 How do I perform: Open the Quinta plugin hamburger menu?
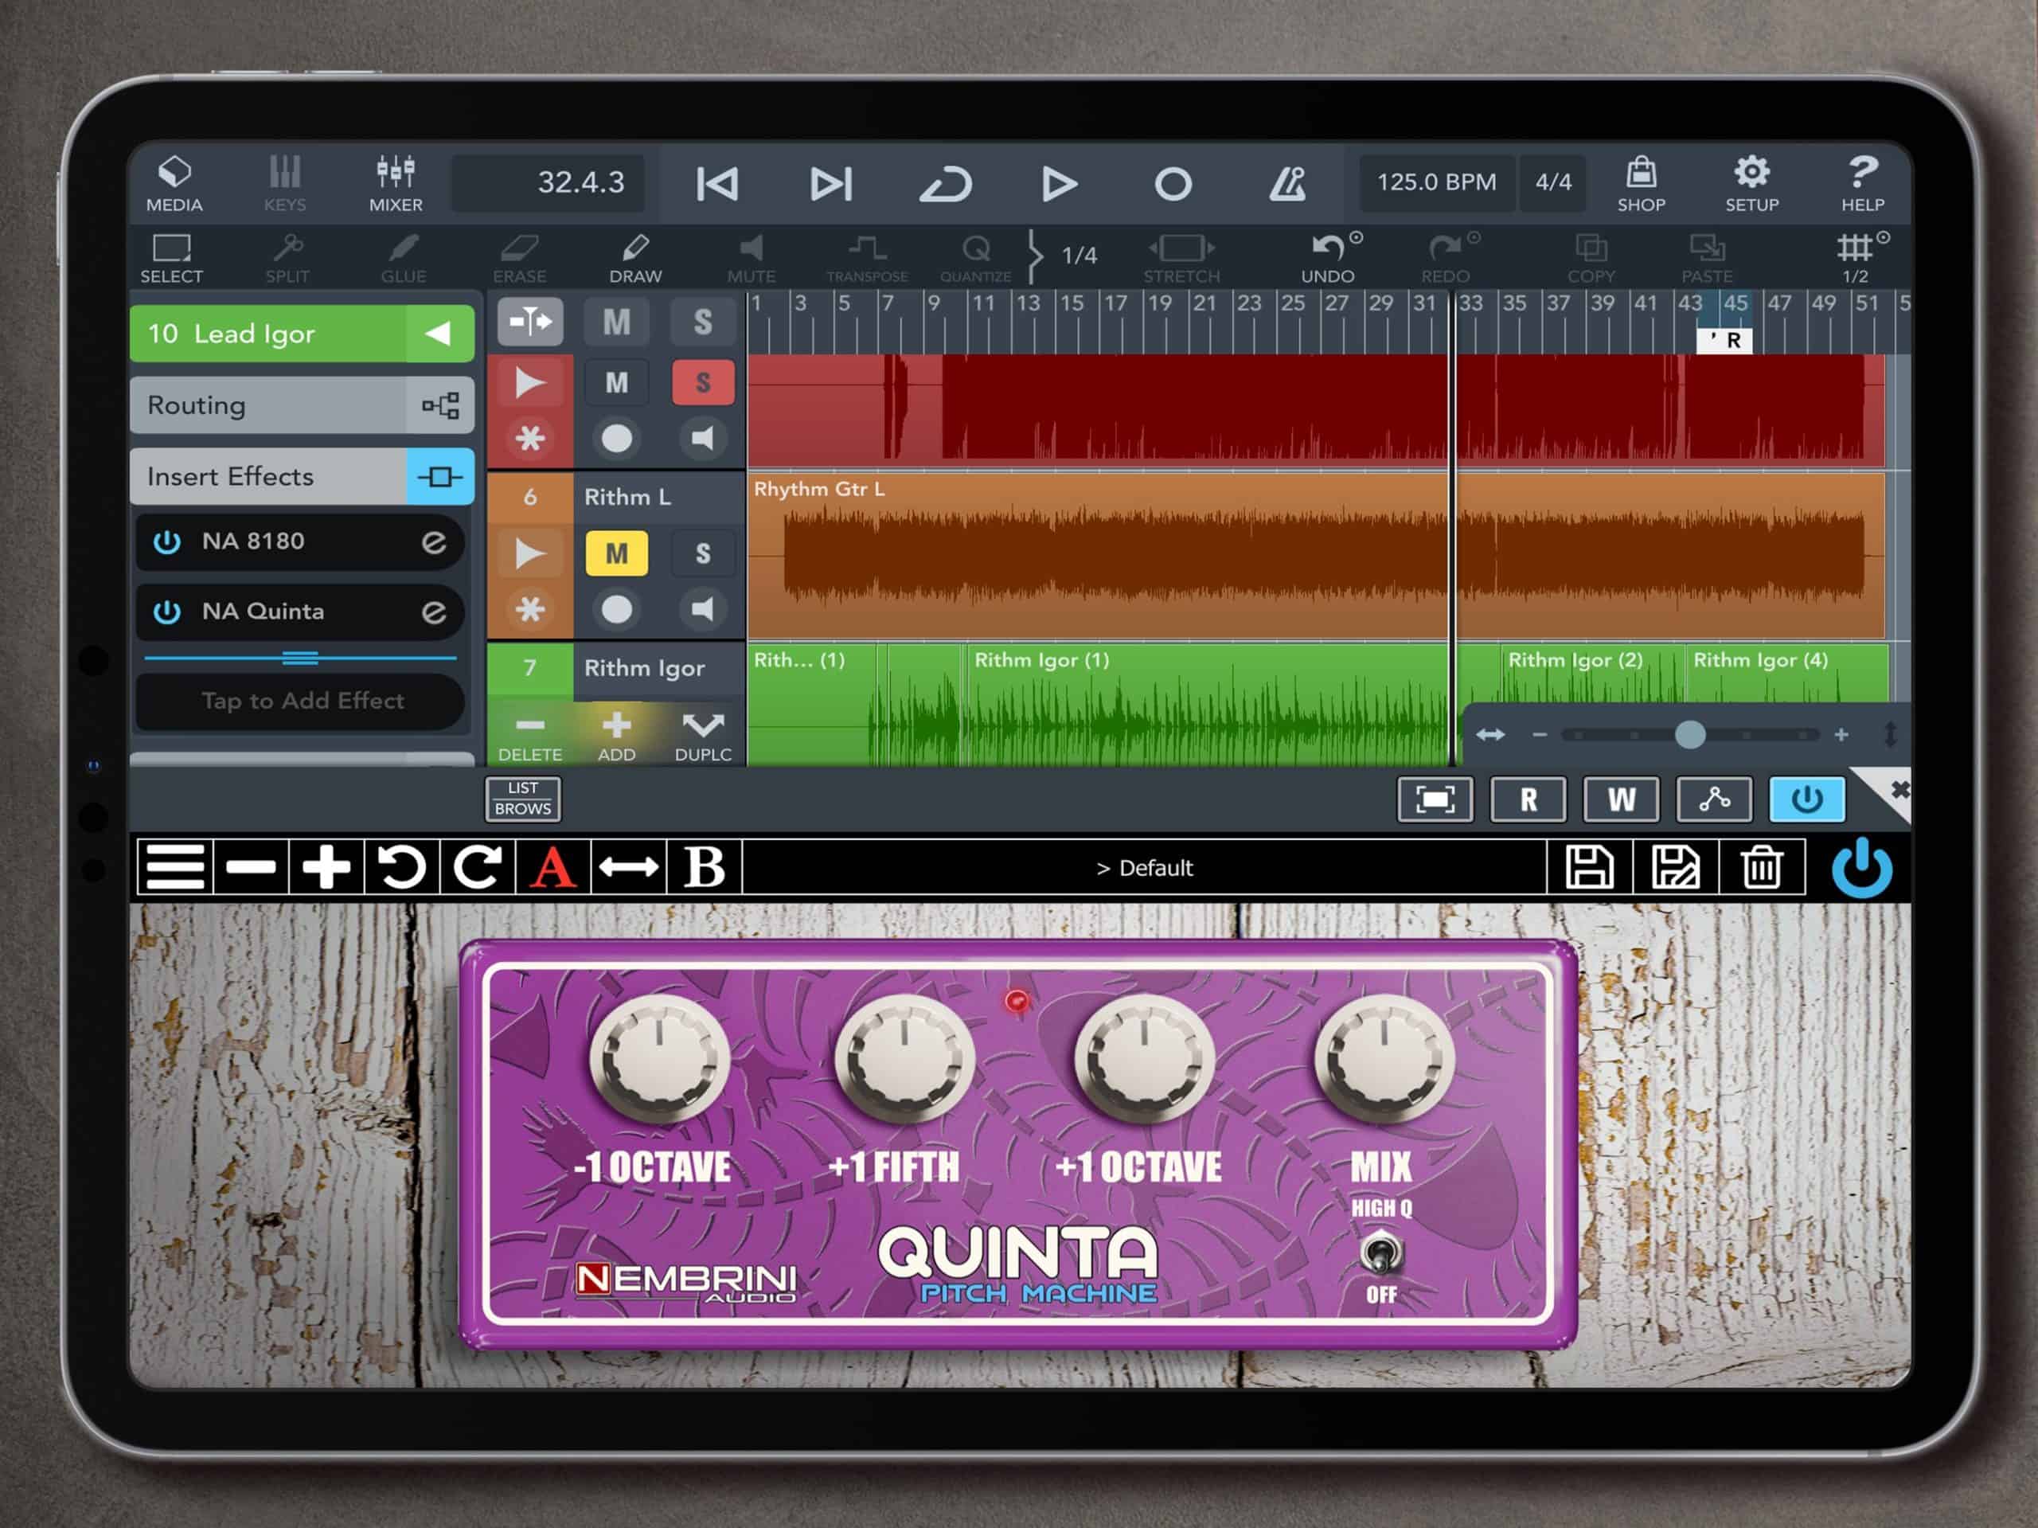click(x=175, y=867)
